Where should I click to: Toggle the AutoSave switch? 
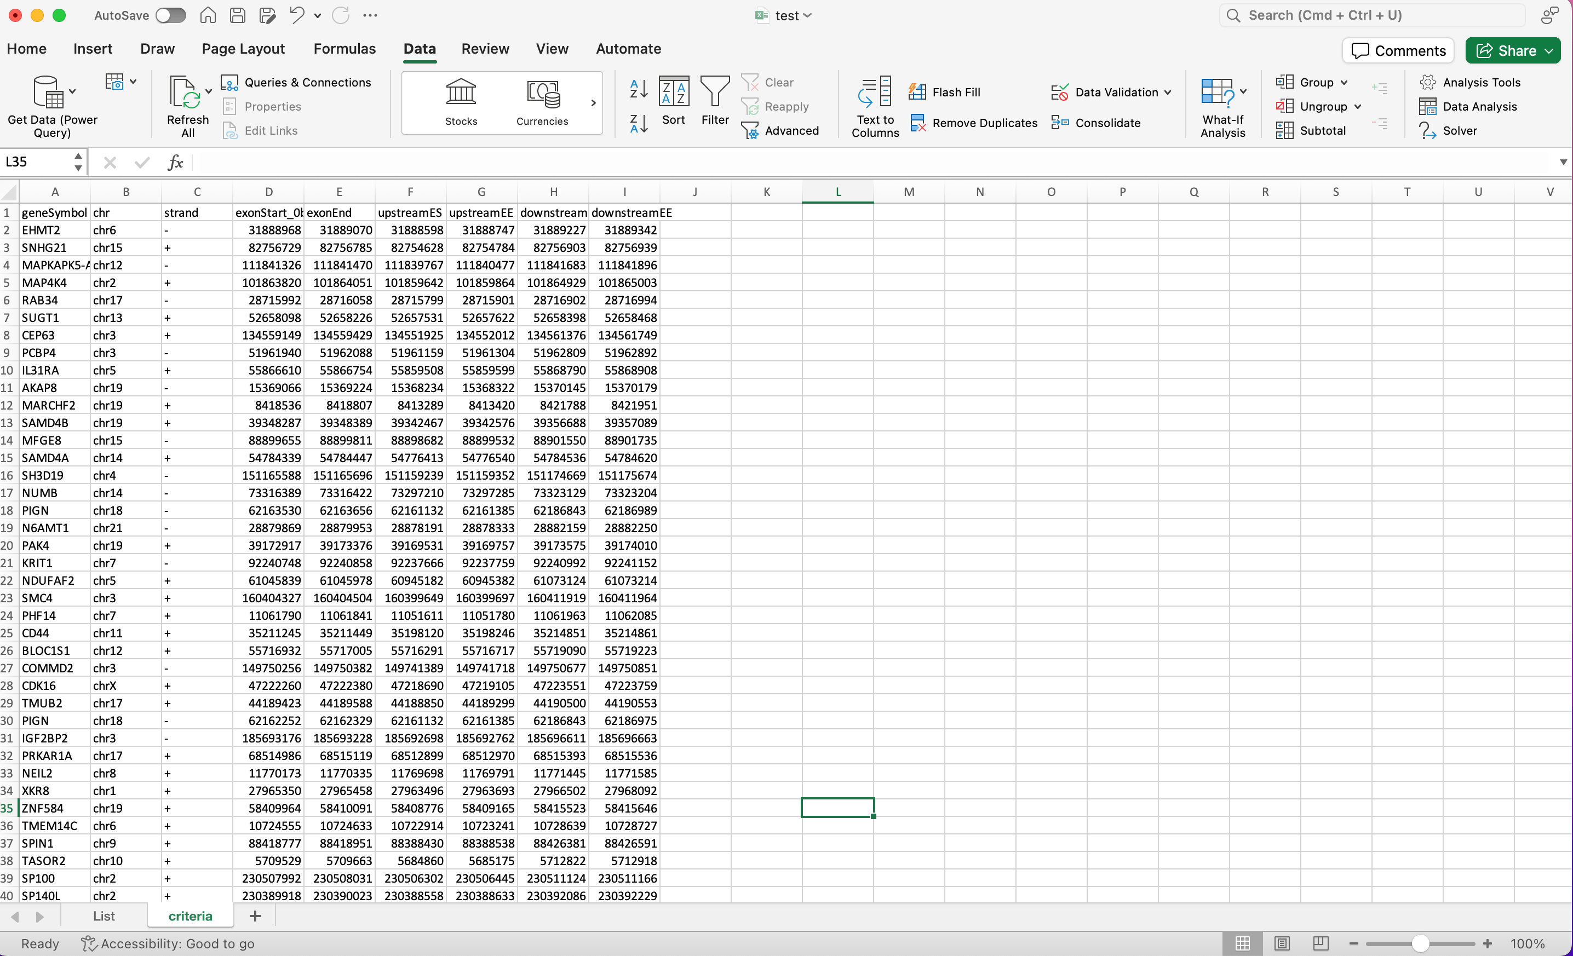click(170, 15)
